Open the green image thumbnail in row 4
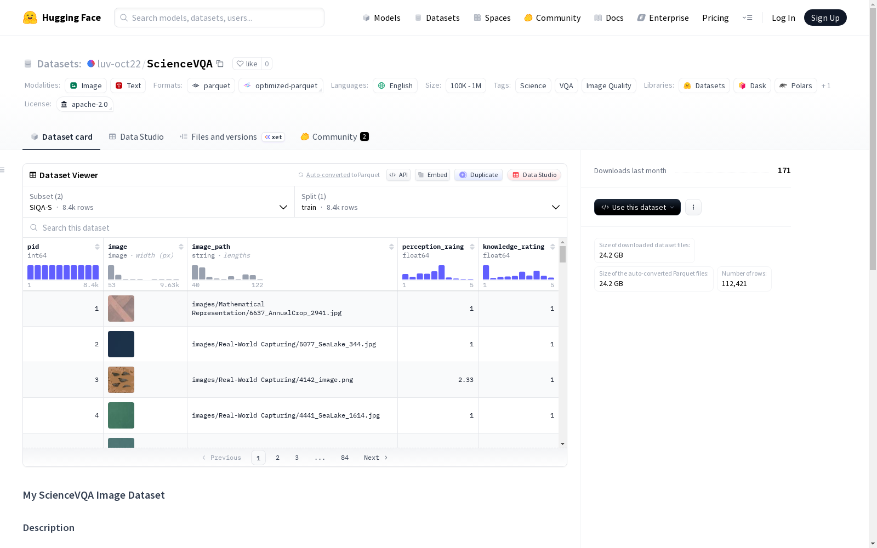Image resolution: width=877 pixels, height=548 pixels. (x=121, y=415)
